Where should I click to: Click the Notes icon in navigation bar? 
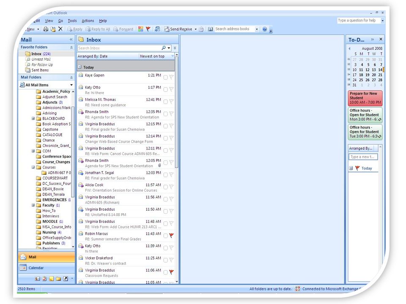click(52, 279)
